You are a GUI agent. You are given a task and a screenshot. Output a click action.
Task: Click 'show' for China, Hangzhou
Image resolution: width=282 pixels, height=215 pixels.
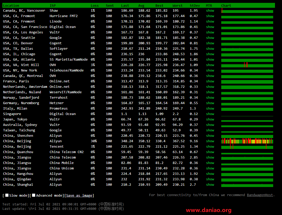point(210,174)
